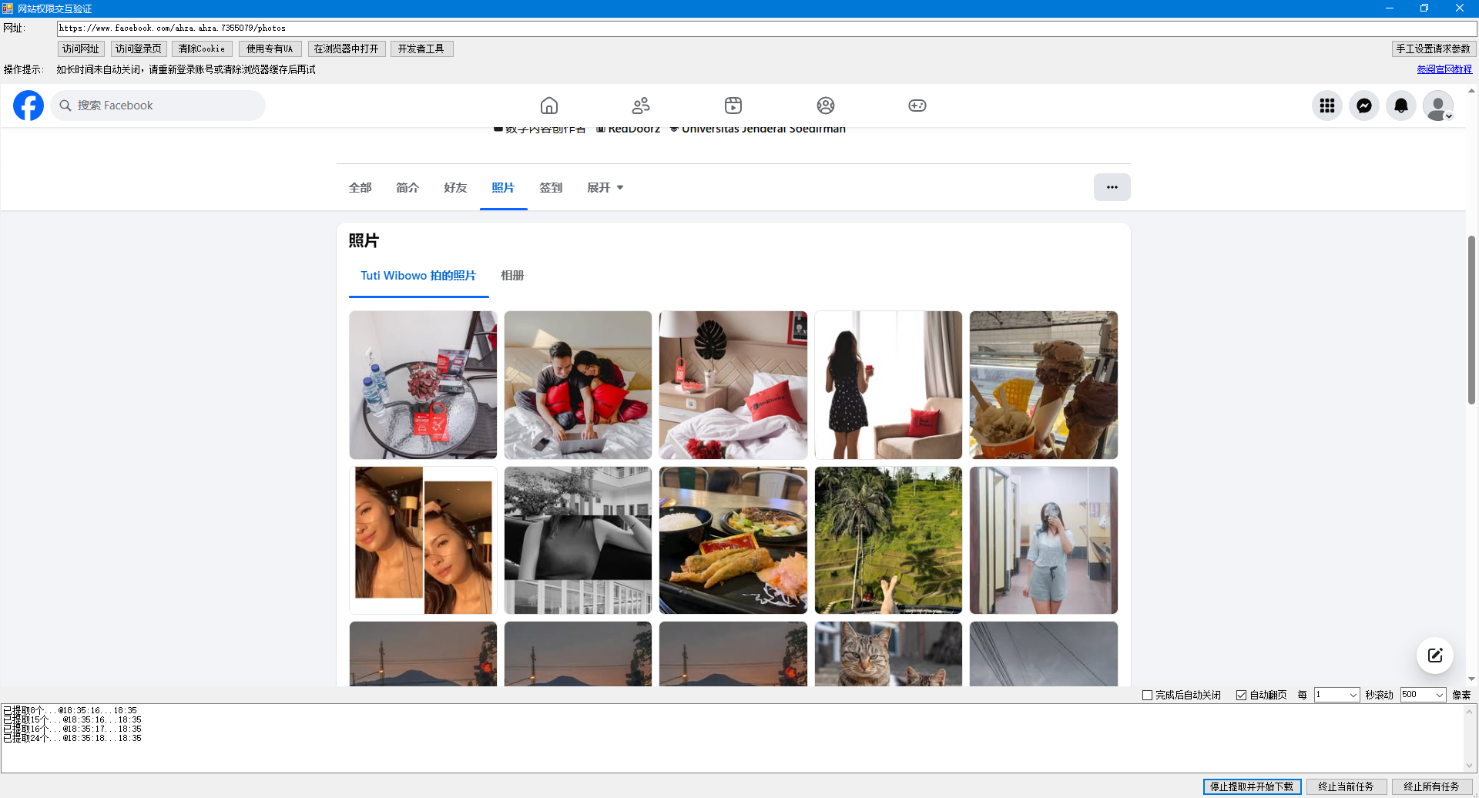Click the 清除Cookie button
1479x798 pixels.
click(202, 49)
